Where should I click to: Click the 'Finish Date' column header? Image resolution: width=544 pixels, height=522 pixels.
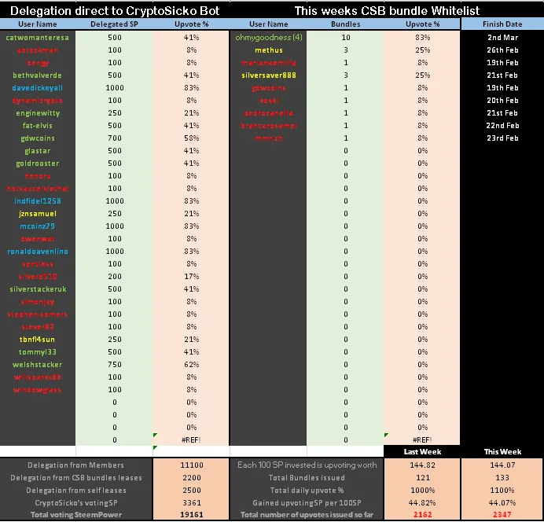(x=502, y=24)
